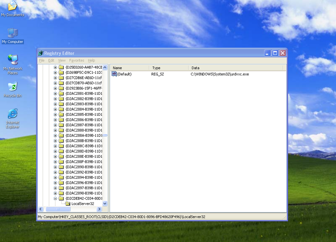Click the LocalServer32 open folder icon
The image size is (336, 242).
(x=68, y=203)
